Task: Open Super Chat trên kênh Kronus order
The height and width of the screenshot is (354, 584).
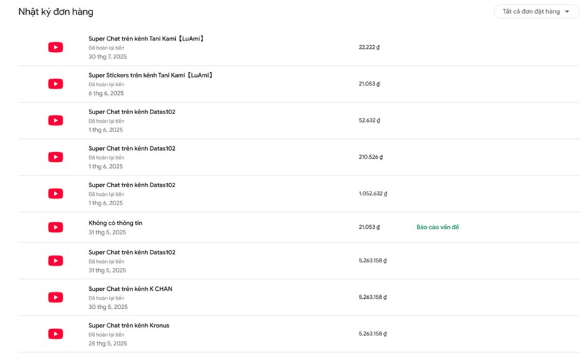Action: pos(129,325)
